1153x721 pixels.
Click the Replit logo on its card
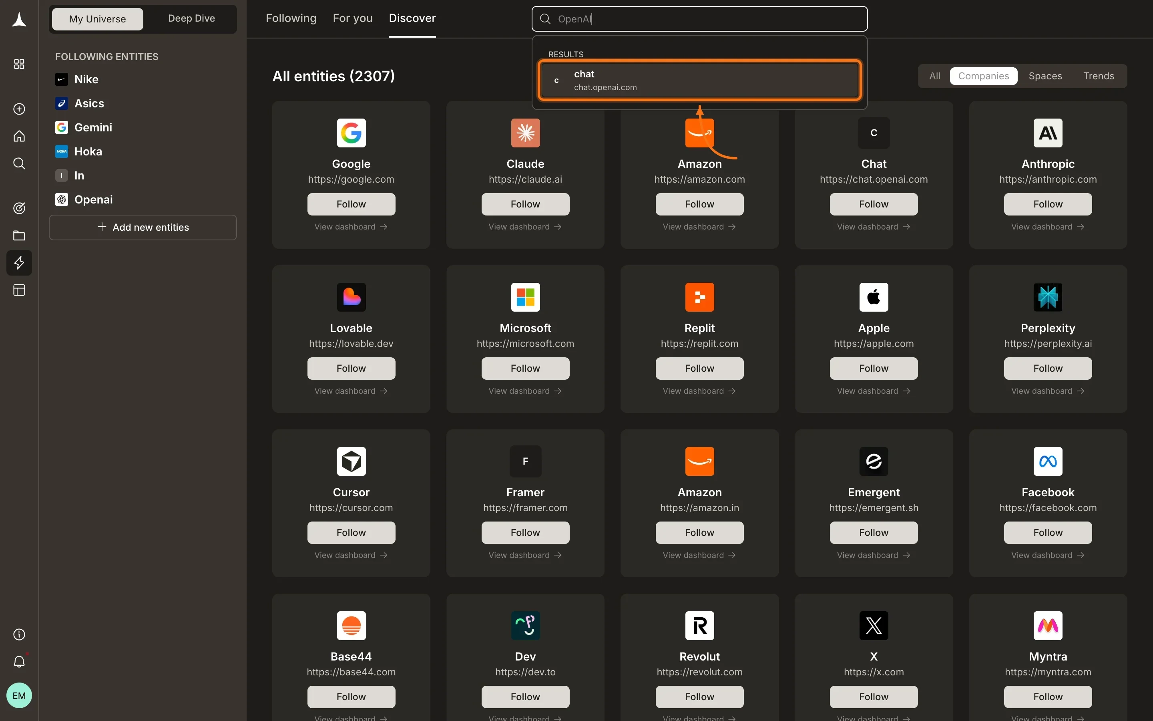pyautogui.click(x=699, y=297)
